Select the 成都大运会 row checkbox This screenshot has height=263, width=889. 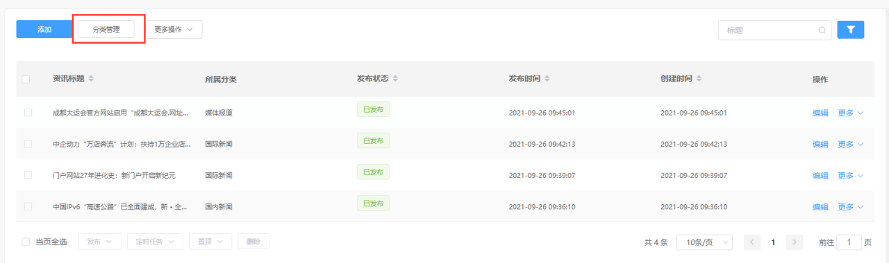28,112
